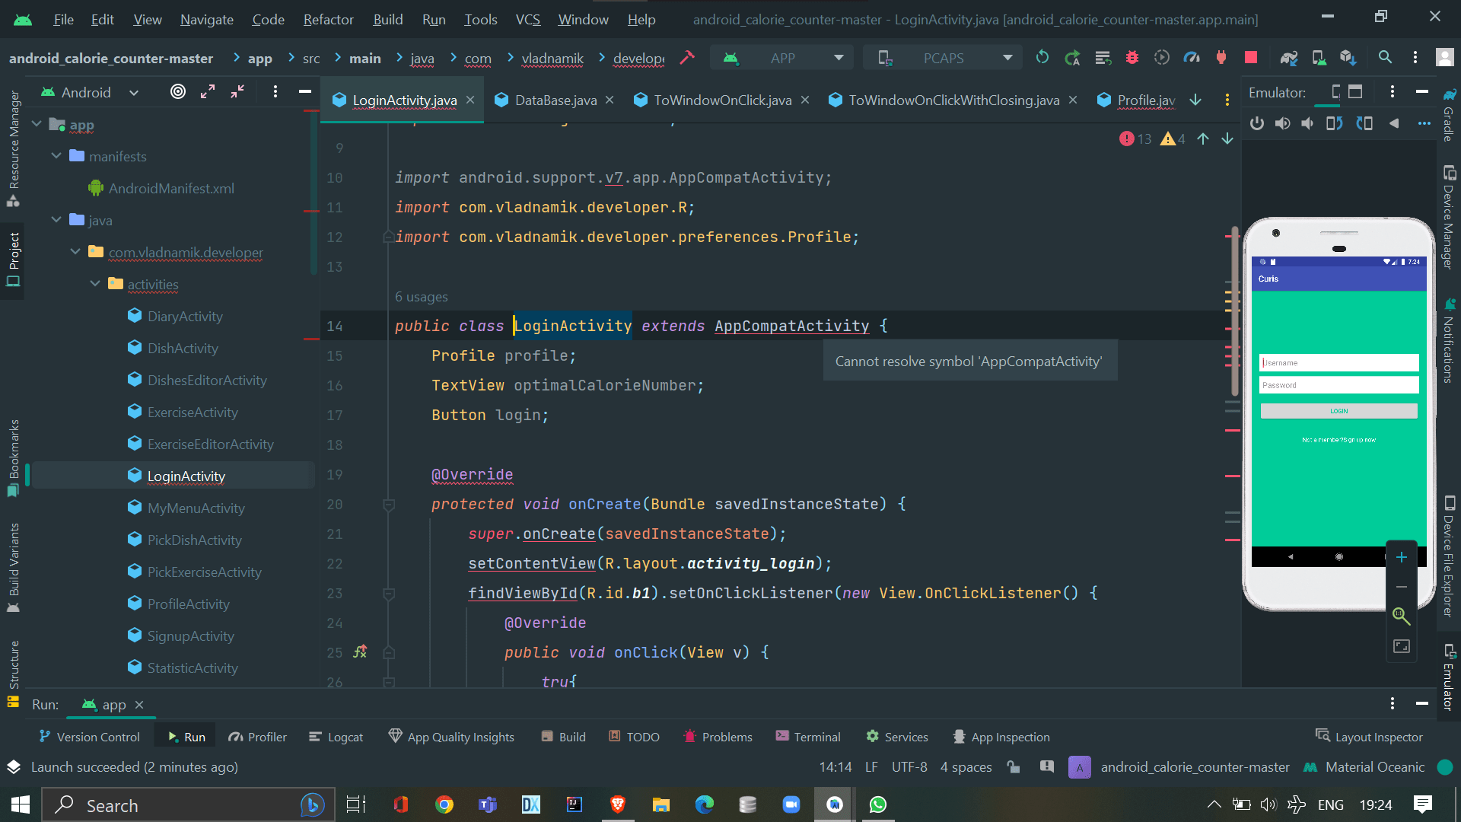Toggle the Gradle side panel button
Viewport: 1461px width, 822px height.
coord(1449,114)
